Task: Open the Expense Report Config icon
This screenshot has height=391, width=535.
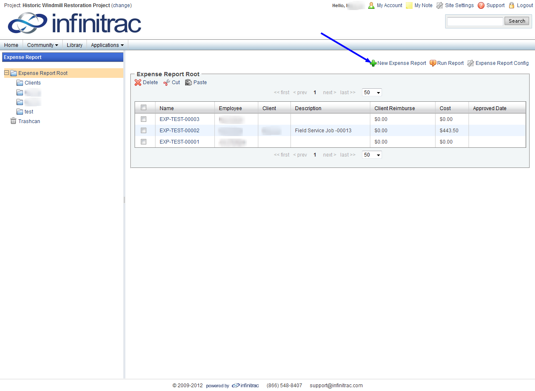Action: [x=471, y=63]
